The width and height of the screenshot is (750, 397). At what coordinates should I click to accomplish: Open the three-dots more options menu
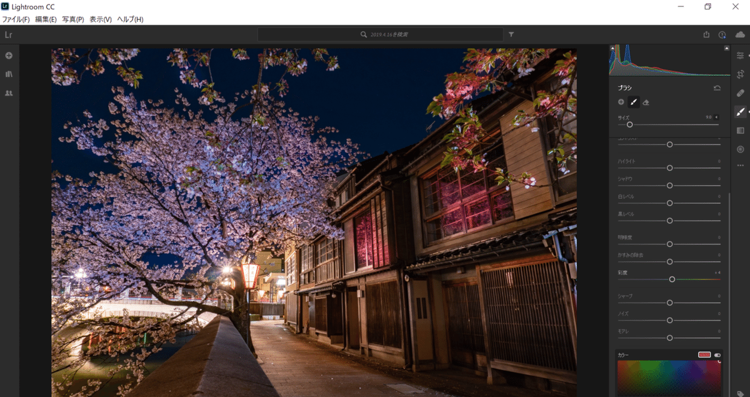(x=741, y=166)
